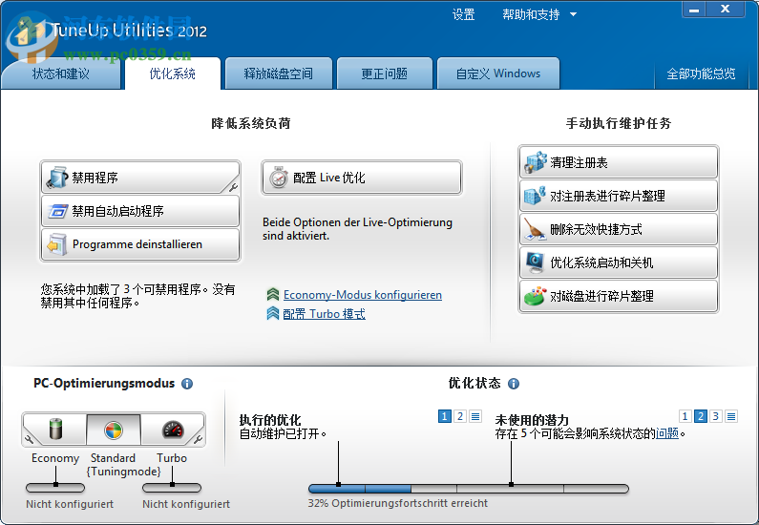The image size is (759, 525).
Task: Click the Turbo Nicht konfiguriert slider
Action: coord(172,487)
